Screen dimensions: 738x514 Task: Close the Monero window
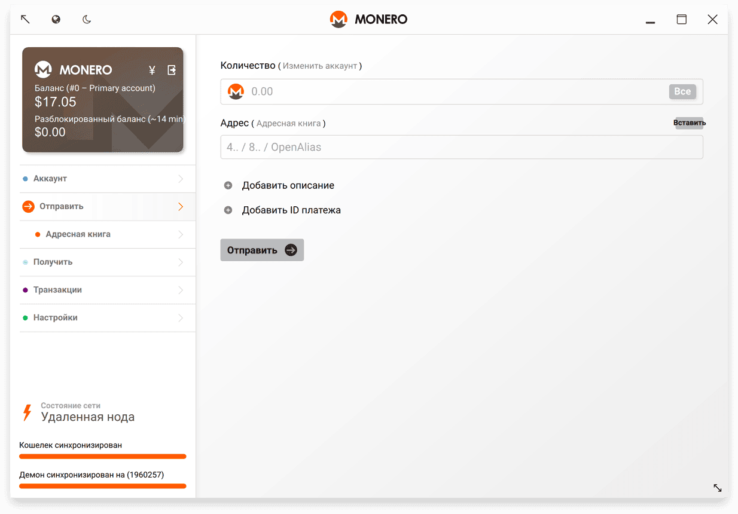pyautogui.click(x=712, y=19)
